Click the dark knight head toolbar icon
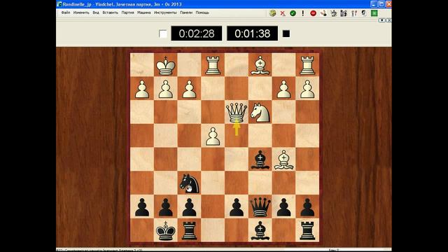This screenshot has height=252, width=448. coord(364,13)
